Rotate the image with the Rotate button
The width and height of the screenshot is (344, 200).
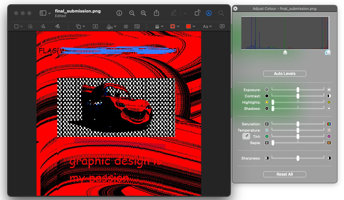tap(198, 13)
